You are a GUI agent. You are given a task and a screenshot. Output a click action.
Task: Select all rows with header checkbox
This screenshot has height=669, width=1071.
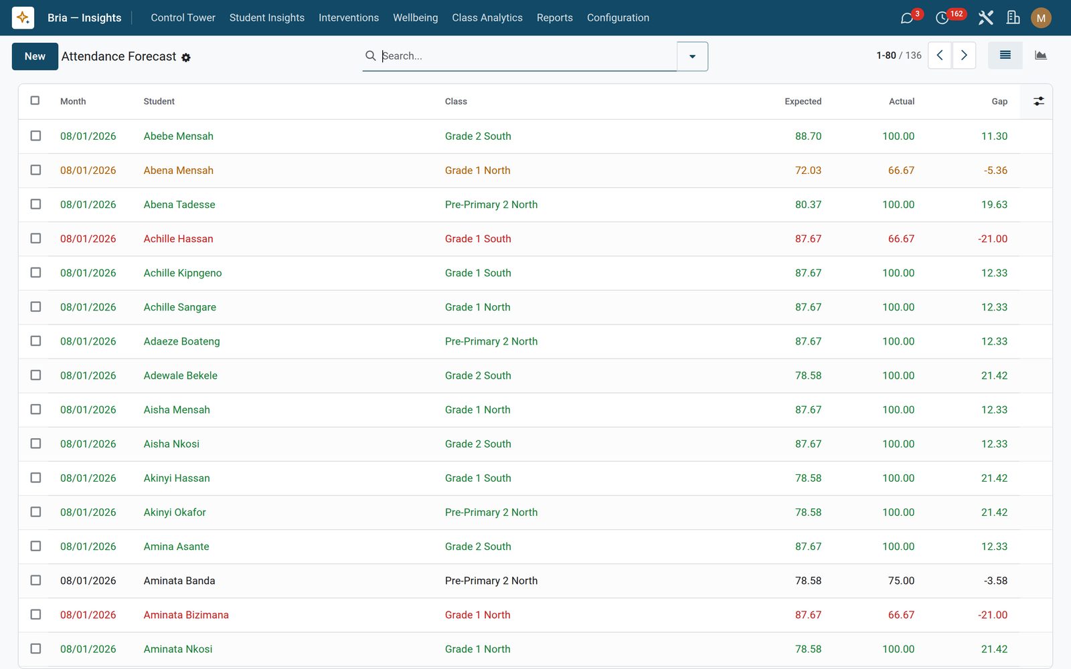(35, 100)
